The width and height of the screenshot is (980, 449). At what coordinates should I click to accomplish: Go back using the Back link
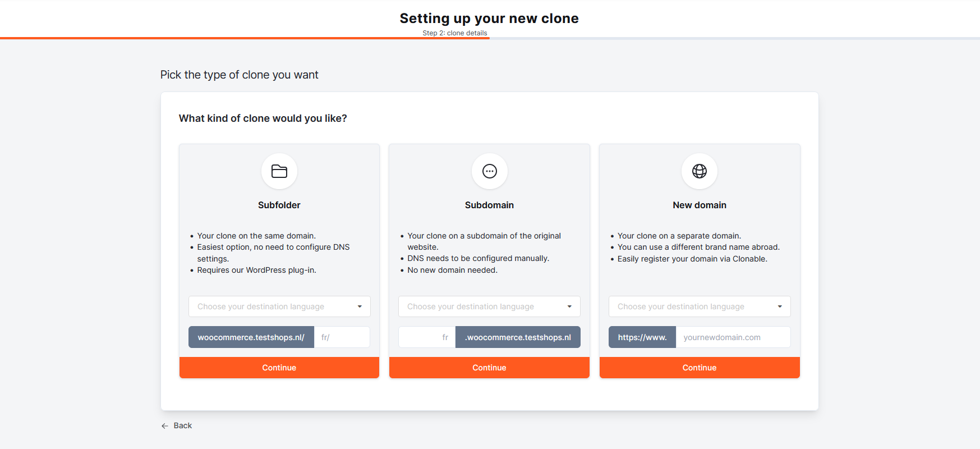[182, 425]
